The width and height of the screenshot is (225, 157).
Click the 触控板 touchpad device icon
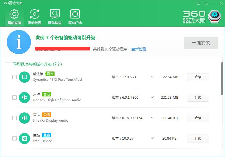tap(24, 77)
